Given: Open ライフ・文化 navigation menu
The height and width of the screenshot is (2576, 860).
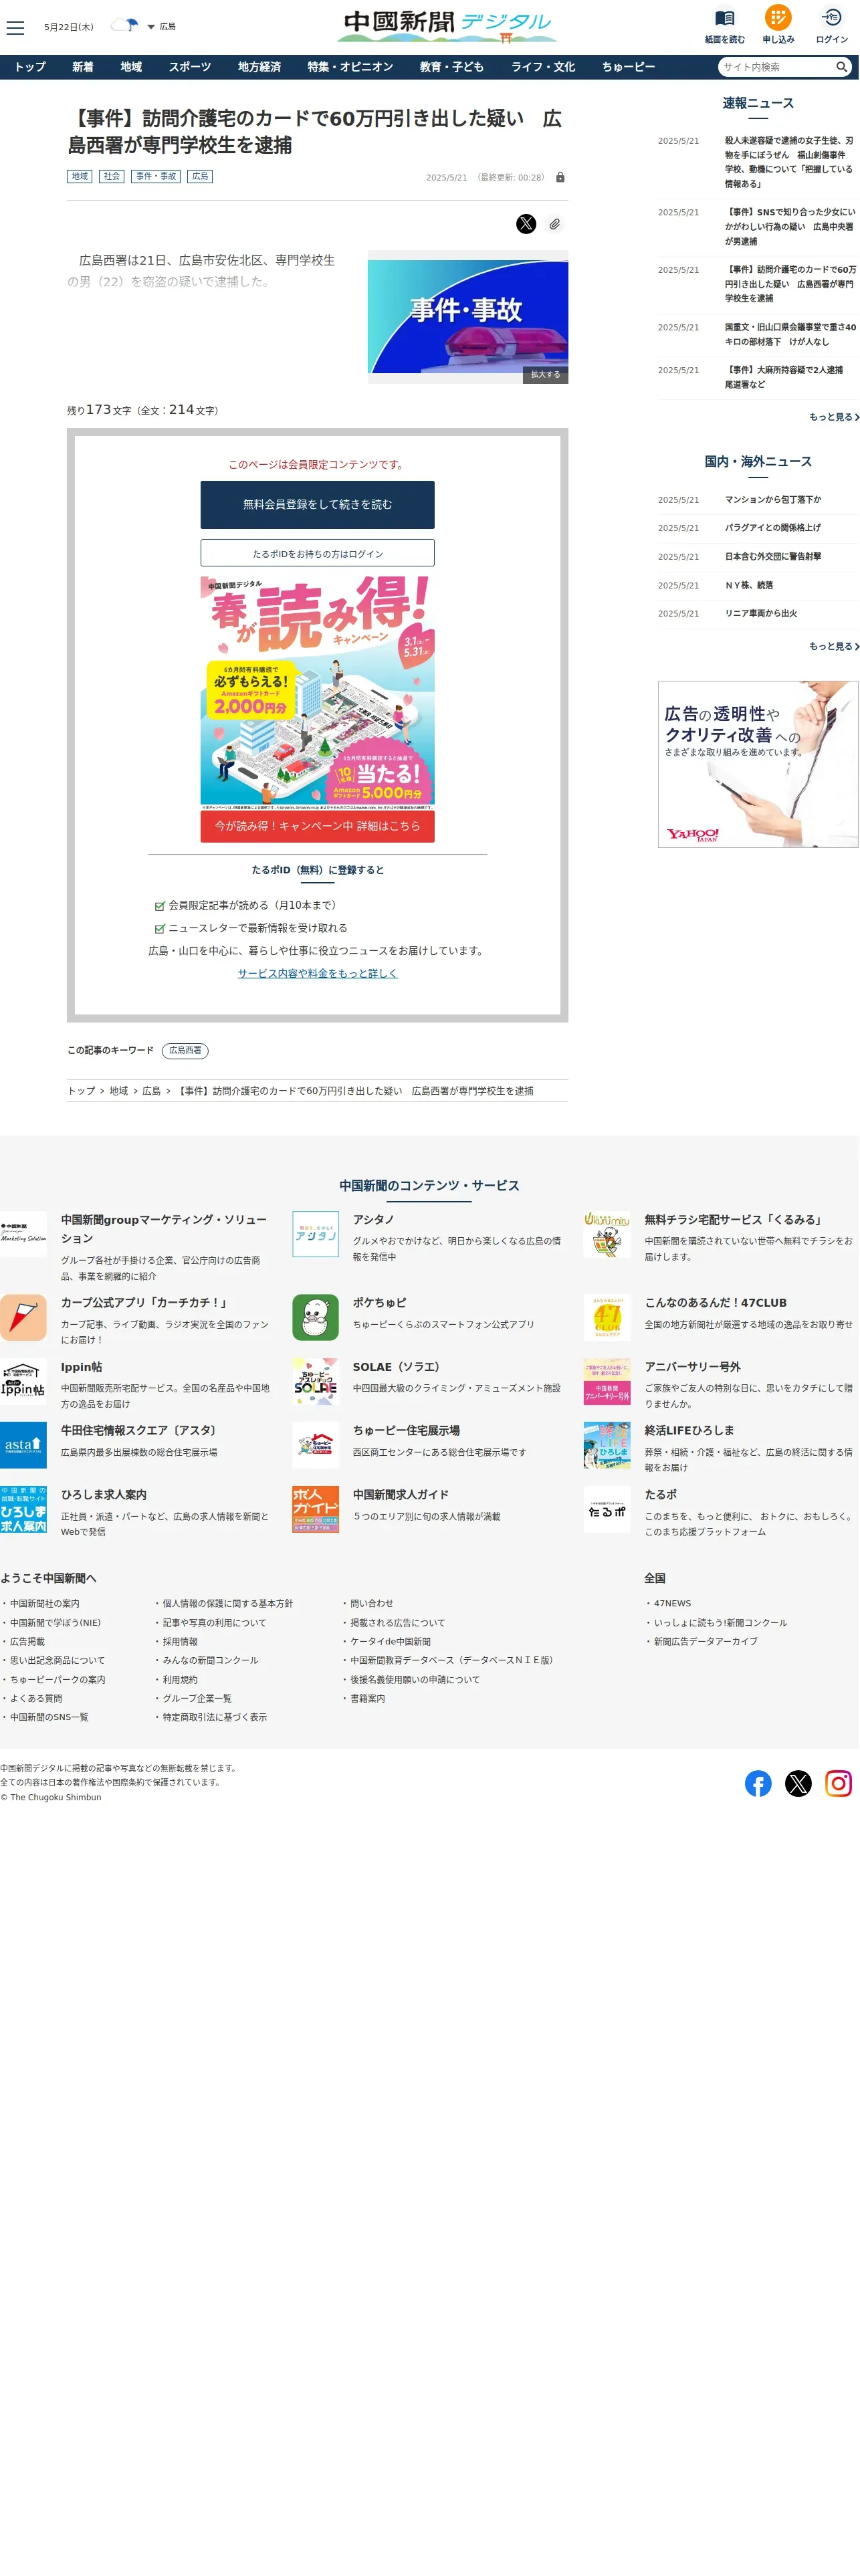Looking at the screenshot, I should pyautogui.click(x=543, y=67).
